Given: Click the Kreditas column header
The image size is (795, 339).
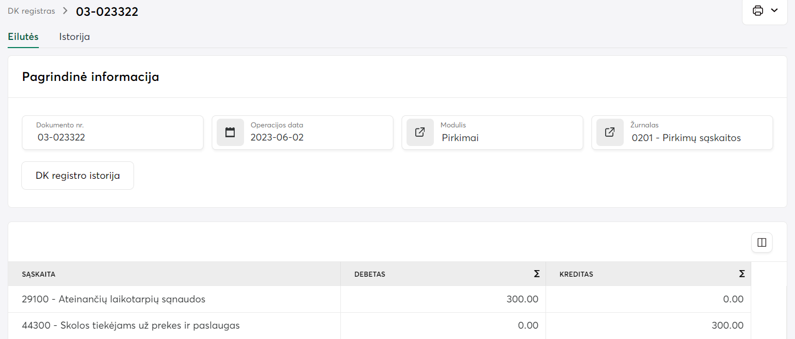Looking at the screenshot, I should point(576,274).
